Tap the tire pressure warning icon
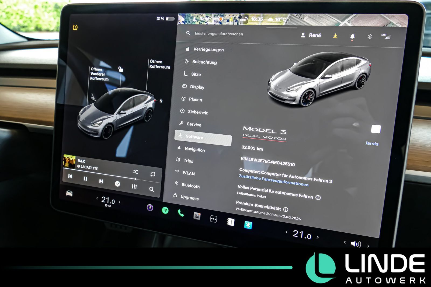 (x=75, y=27)
